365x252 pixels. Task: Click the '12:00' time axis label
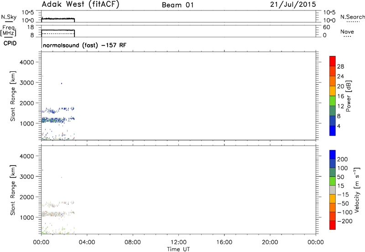pos(178,242)
